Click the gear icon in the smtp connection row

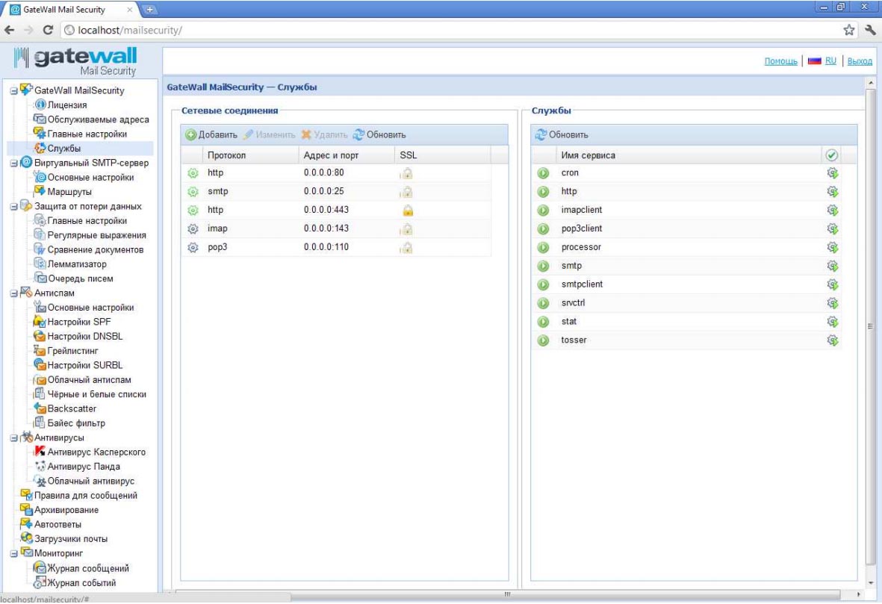193,192
